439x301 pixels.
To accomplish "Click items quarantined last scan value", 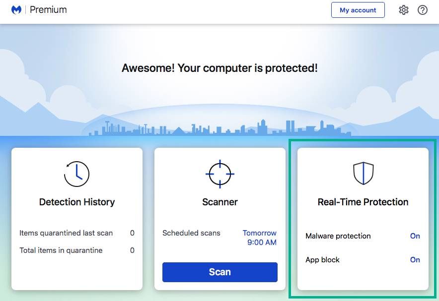I will pos(132,233).
